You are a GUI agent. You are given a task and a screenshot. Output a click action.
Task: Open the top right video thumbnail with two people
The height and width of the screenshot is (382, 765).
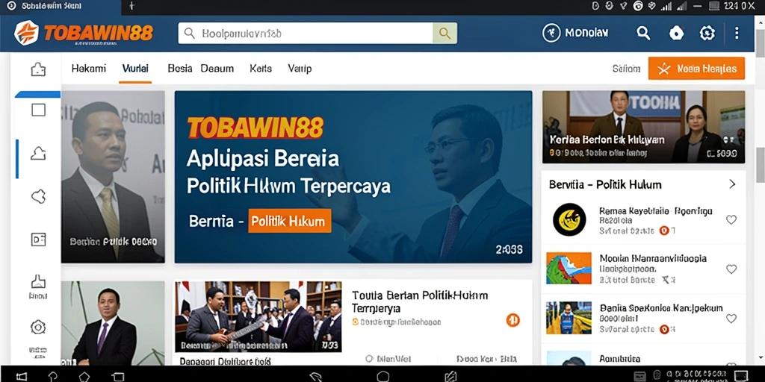point(643,127)
